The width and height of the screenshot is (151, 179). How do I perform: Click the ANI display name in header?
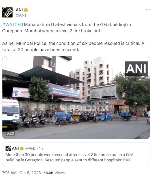tap(19, 10)
